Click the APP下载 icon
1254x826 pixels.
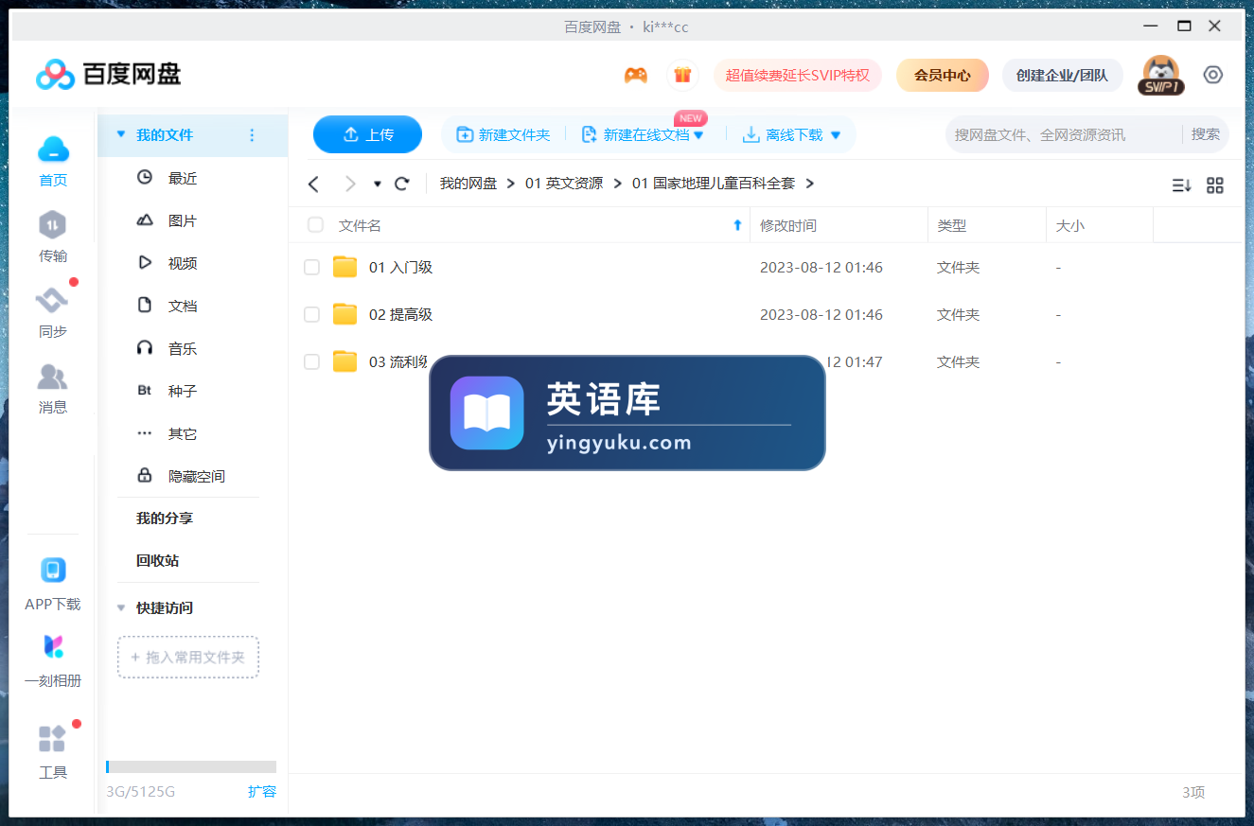pyautogui.click(x=53, y=571)
